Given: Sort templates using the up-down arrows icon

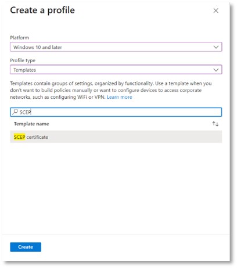Looking at the screenshot, I should (215, 124).
